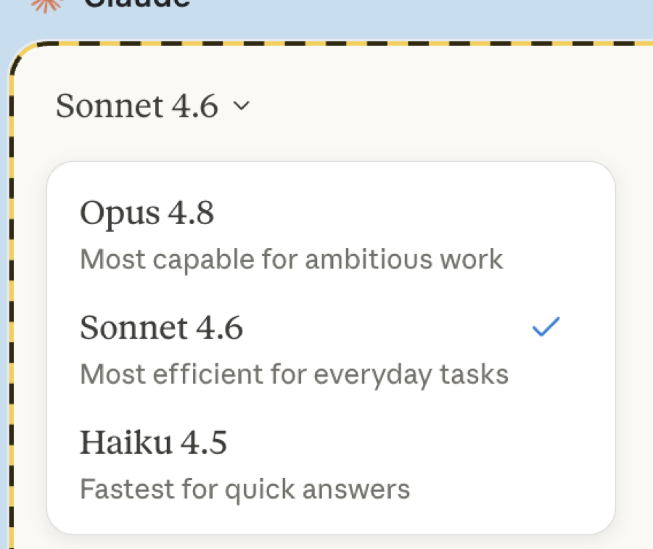Image resolution: width=653 pixels, height=549 pixels.
Task: Click empty area right of the model selector
Action: (x=450, y=106)
